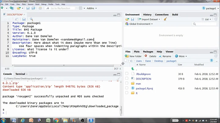The width and height of the screenshot is (220, 123).
Task: Click the editor horizontal scrollbar thumb
Action: coord(64,65)
